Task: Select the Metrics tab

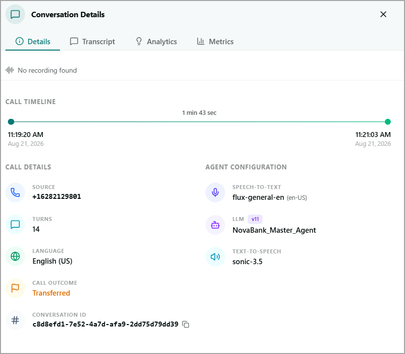Action: (x=215, y=42)
